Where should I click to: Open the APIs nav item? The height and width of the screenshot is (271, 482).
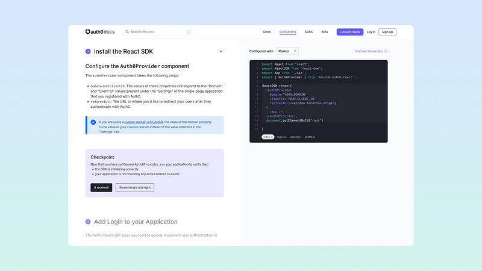[x=325, y=32]
